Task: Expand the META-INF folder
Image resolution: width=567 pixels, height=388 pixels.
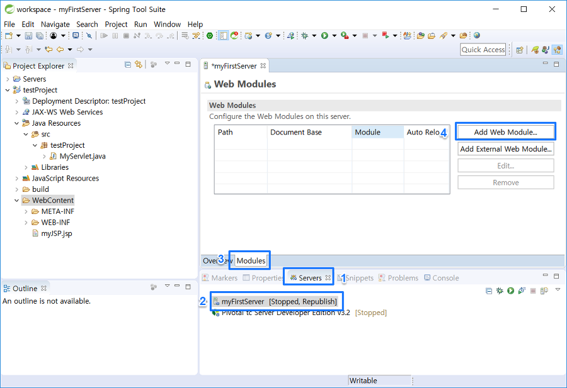Action: click(26, 211)
